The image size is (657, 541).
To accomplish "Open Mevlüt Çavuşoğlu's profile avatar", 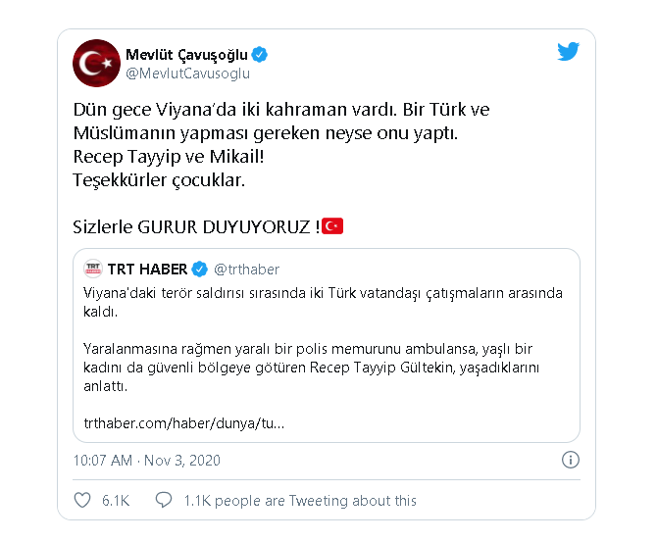I will tap(97, 63).
